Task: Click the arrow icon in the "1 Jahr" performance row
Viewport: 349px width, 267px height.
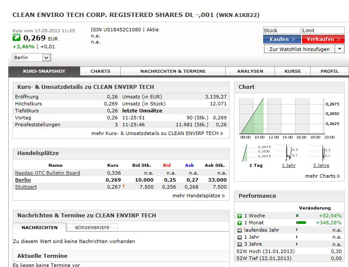Action: click(x=239, y=237)
